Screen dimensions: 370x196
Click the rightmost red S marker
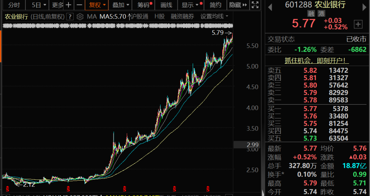click(208, 189)
